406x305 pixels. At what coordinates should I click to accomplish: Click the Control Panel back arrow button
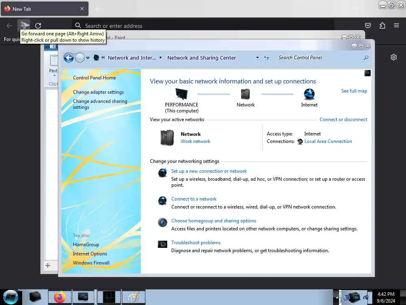[69, 58]
